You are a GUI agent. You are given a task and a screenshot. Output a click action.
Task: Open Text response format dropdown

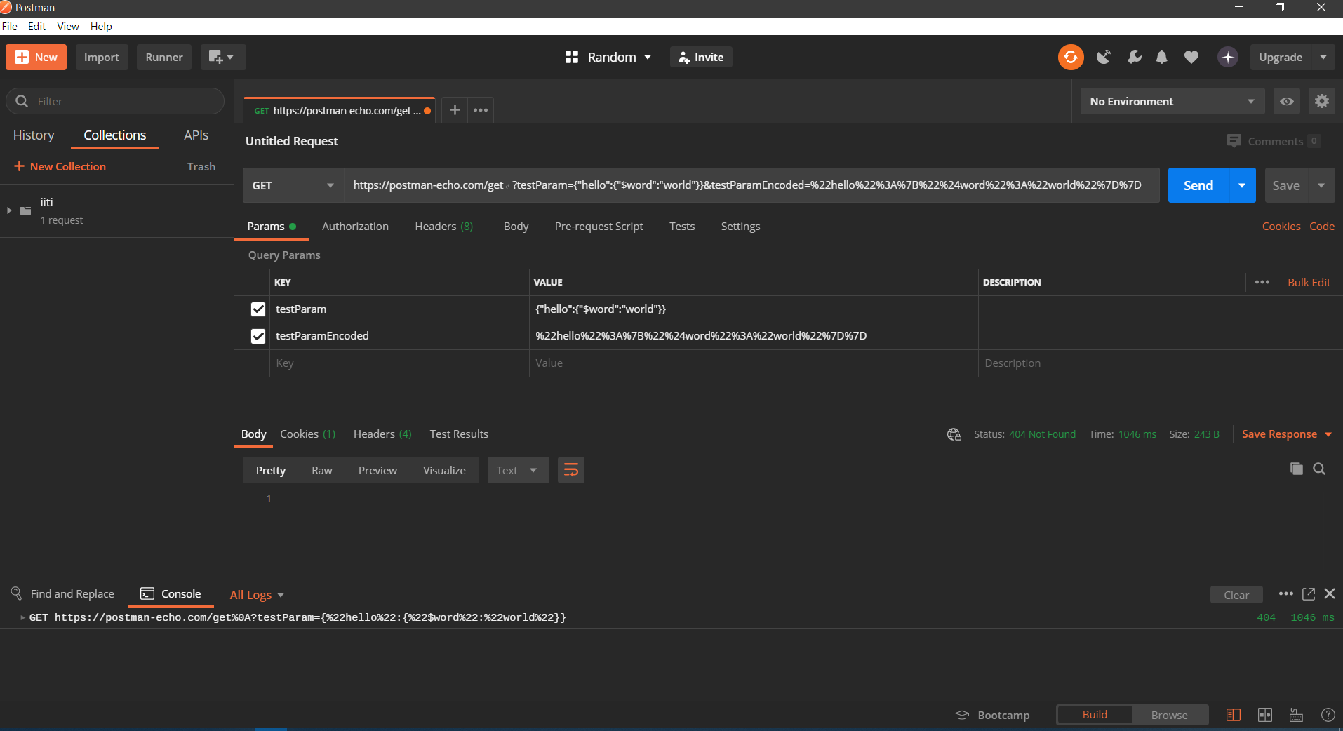click(x=518, y=470)
